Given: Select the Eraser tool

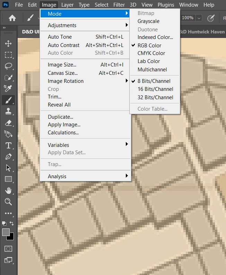Looking at the screenshot, I should [x=8, y=123].
